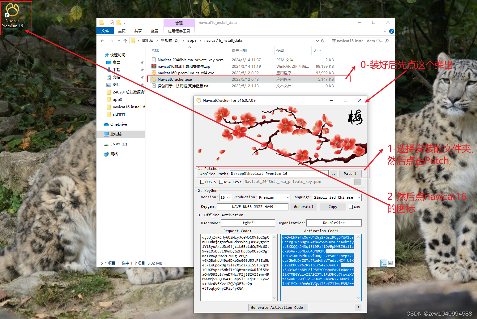Viewport: 477px width, 319px height.
Task: Refresh the Explorer address bar
Action: click(x=323, y=41)
